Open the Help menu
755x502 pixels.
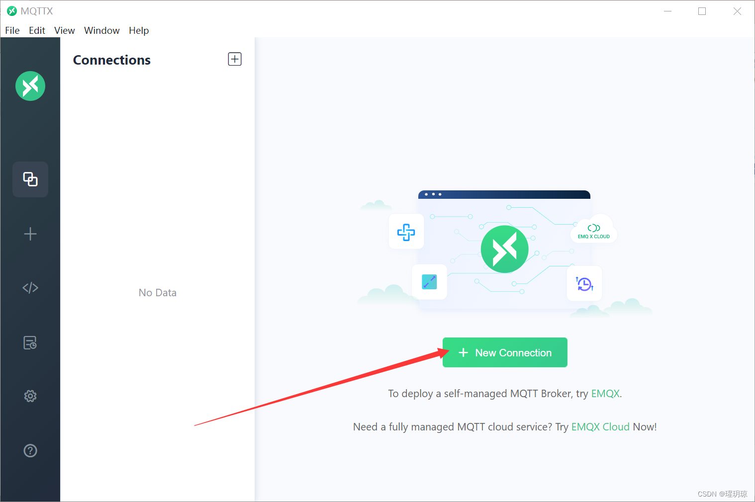[x=139, y=30]
